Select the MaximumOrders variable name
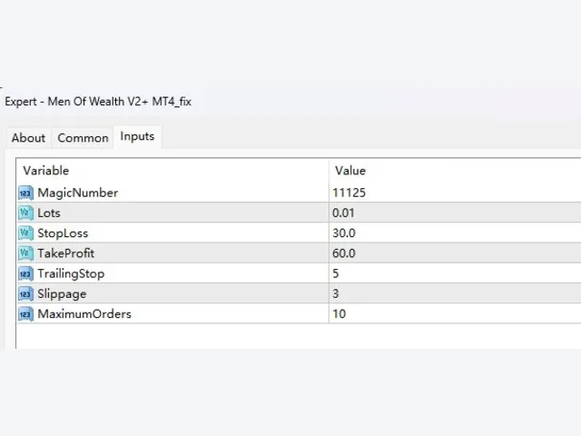The image size is (581, 436). [x=84, y=314]
